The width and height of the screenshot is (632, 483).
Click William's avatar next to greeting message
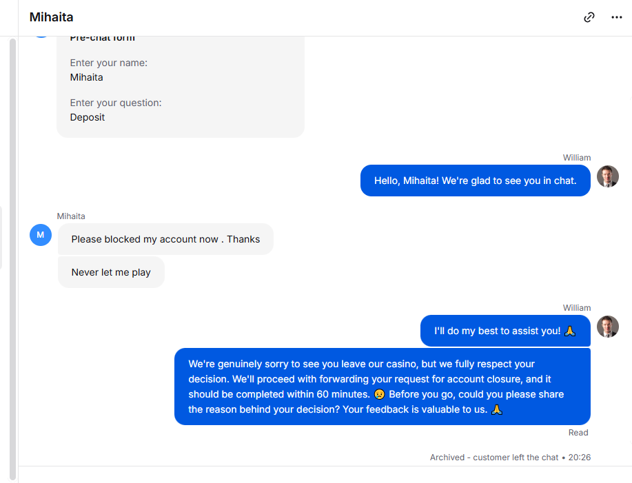click(x=607, y=176)
